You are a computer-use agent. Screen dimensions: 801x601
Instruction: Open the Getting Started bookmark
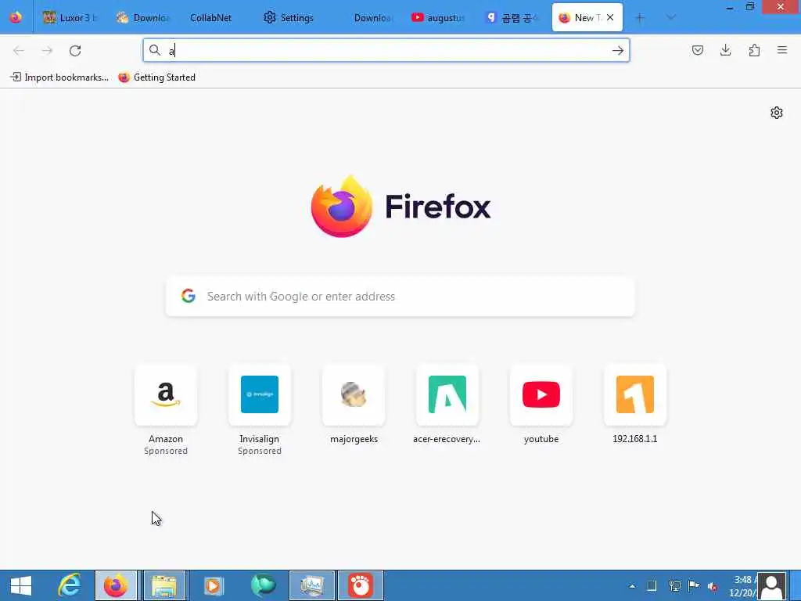click(x=156, y=77)
